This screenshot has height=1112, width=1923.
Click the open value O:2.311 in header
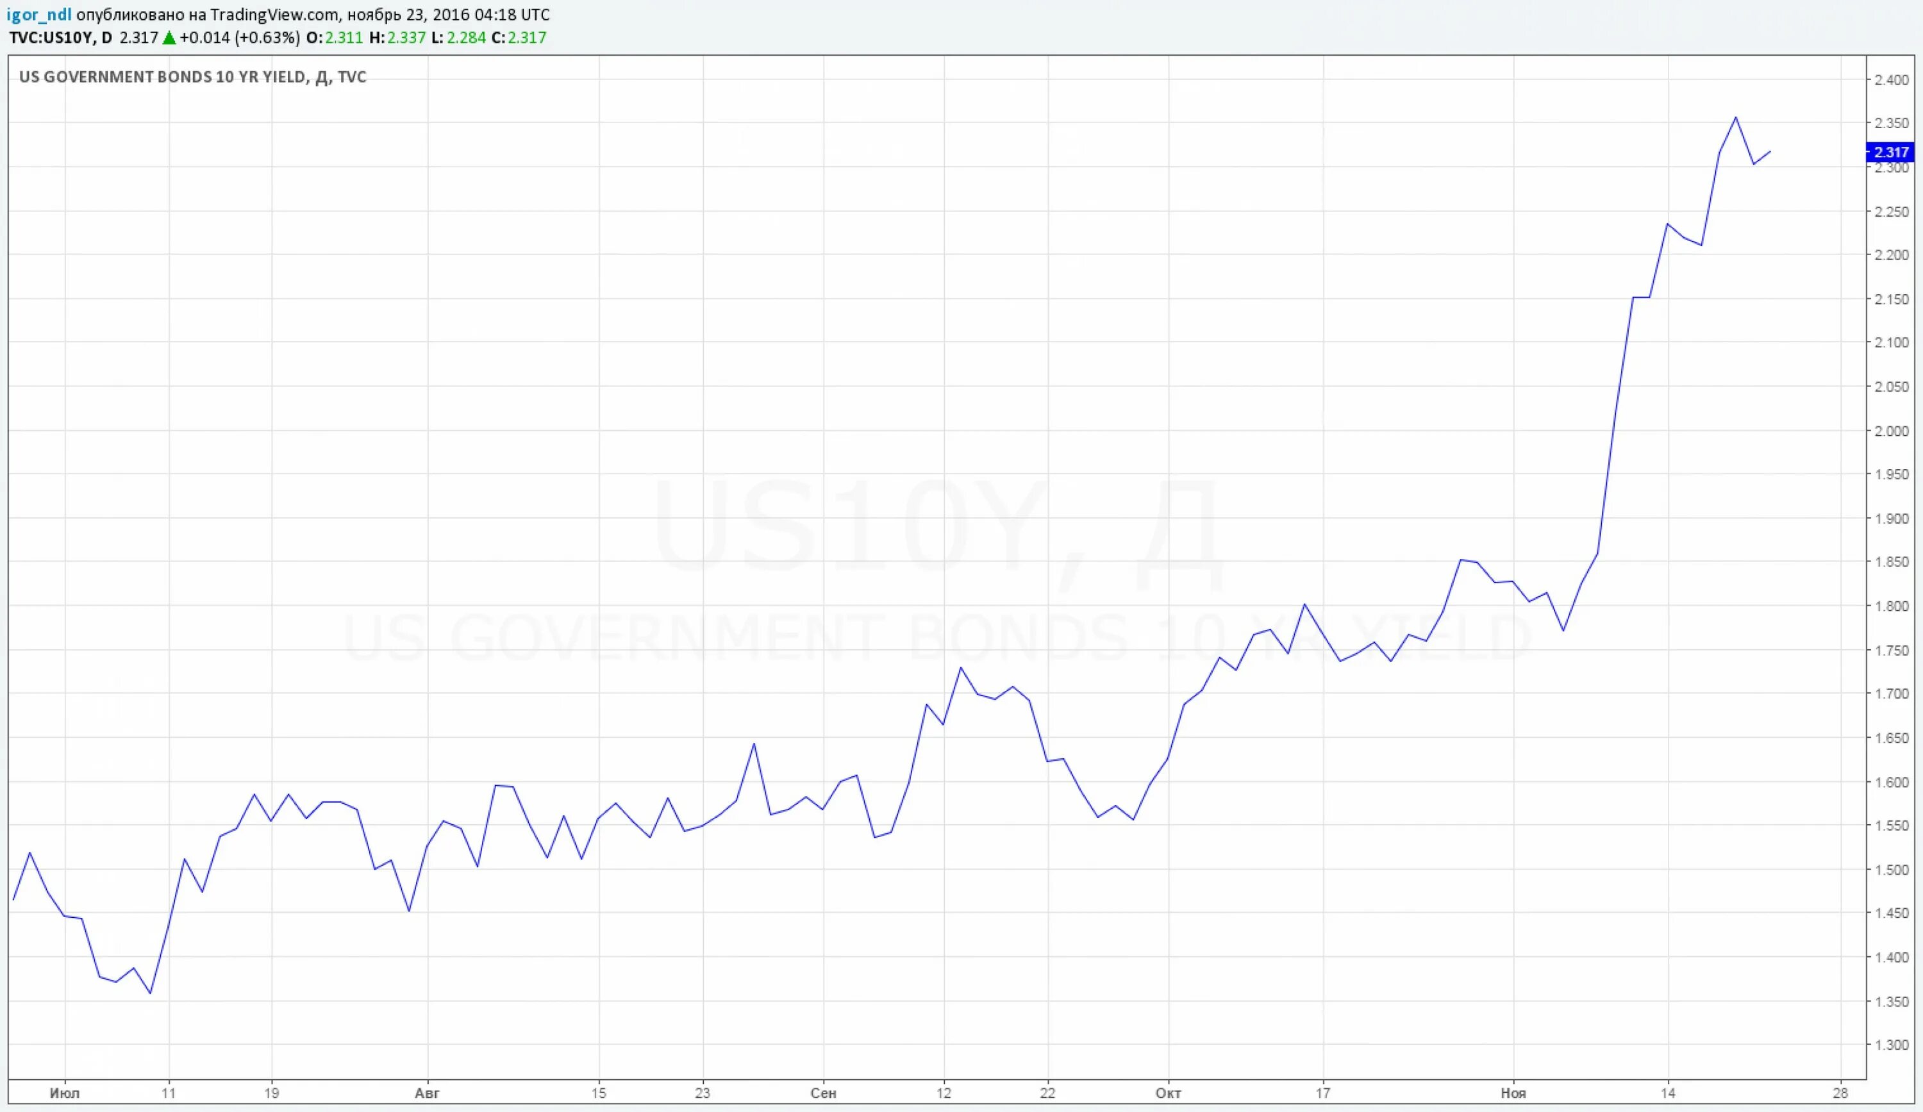click(334, 37)
